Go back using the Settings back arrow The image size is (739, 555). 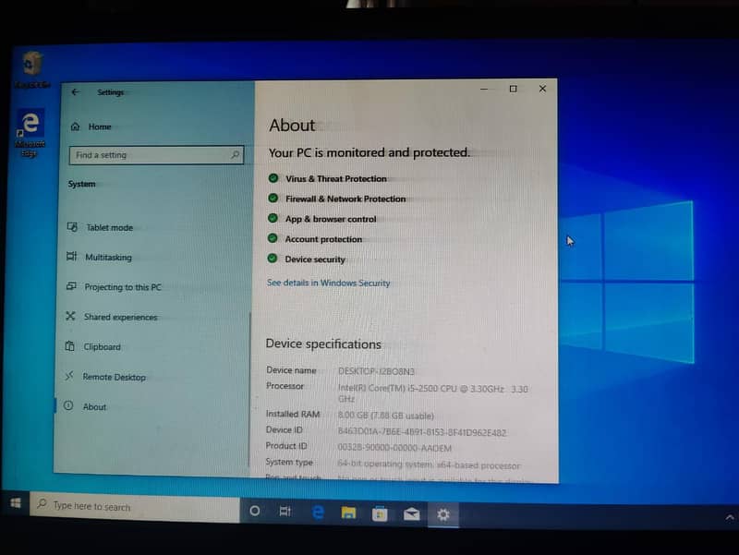[76, 92]
